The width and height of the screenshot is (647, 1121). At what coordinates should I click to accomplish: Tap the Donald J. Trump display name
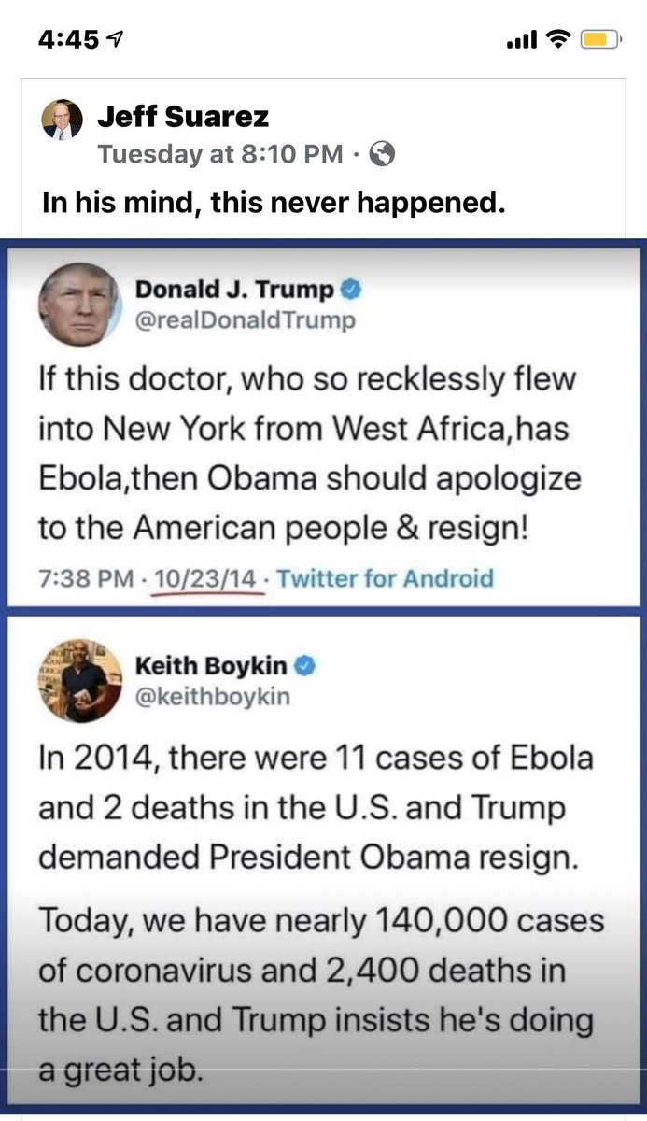point(234,291)
